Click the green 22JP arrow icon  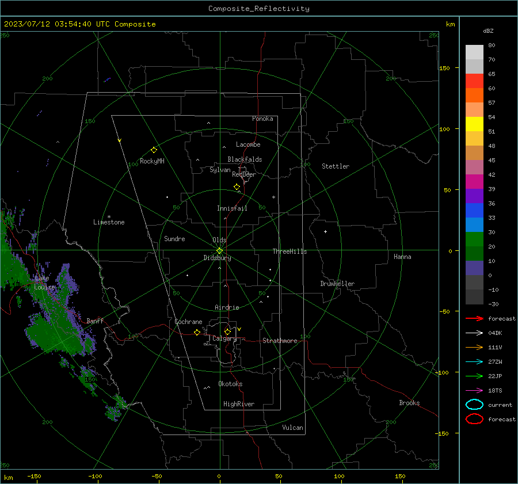[x=474, y=376]
